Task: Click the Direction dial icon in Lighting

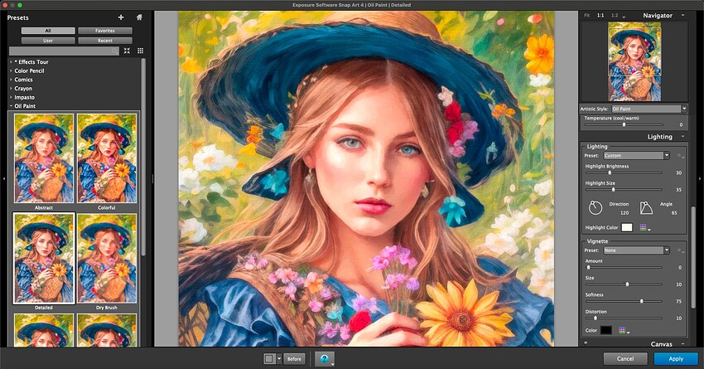Action: pos(595,207)
